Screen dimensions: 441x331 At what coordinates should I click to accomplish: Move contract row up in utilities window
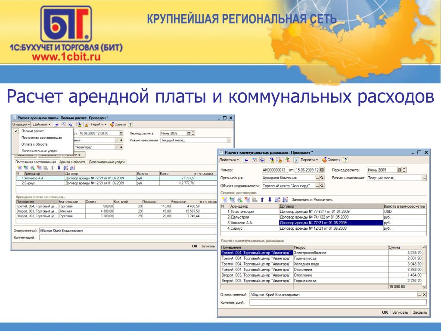pos(262,200)
